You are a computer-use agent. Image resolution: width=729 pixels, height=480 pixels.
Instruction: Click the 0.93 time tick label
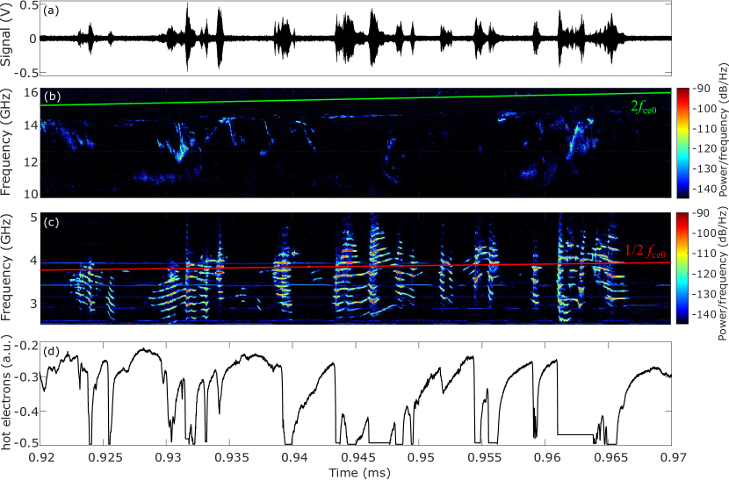(x=167, y=458)
